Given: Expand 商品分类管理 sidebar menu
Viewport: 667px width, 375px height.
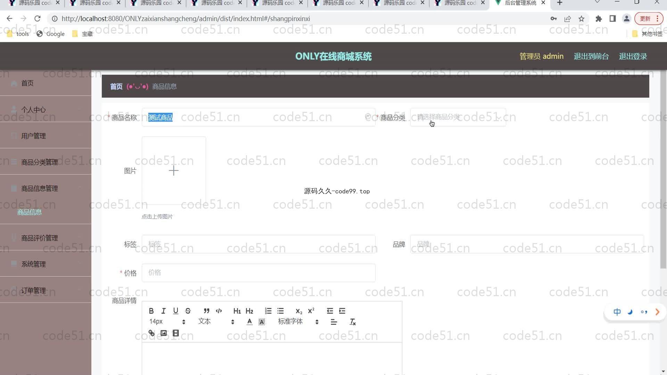Looking at the screenshot, I should point(46,162).
